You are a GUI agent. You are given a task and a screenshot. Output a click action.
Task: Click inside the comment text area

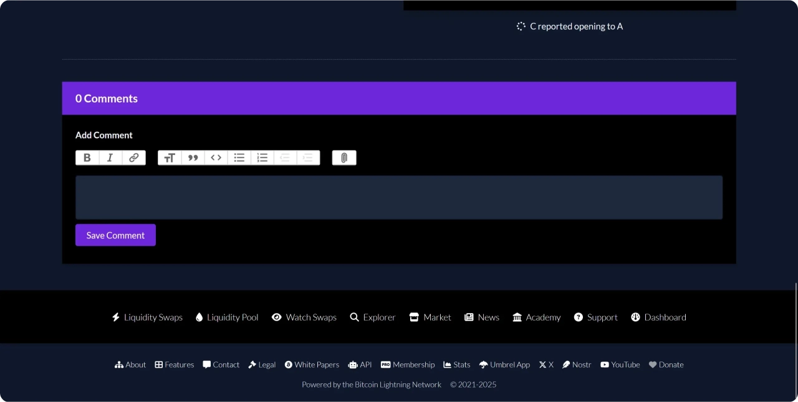coord(399,197)
